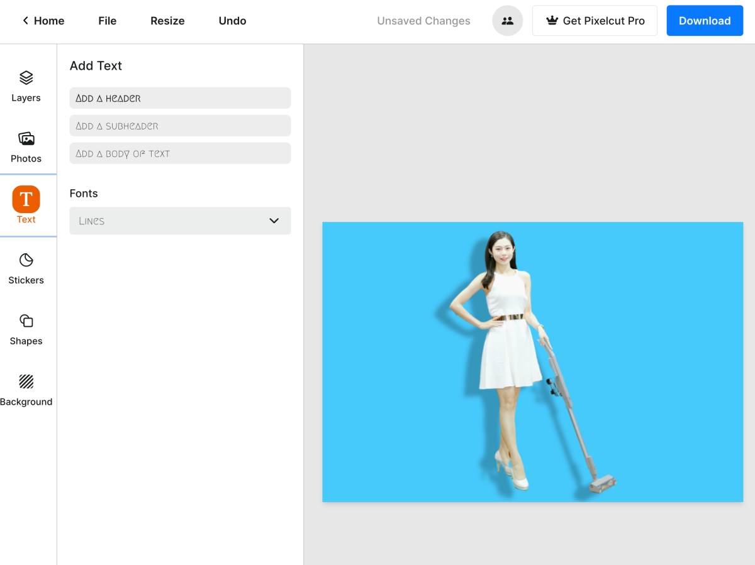Click Add a header text option
Screen dimensions: 755x565
click(180, 98)
